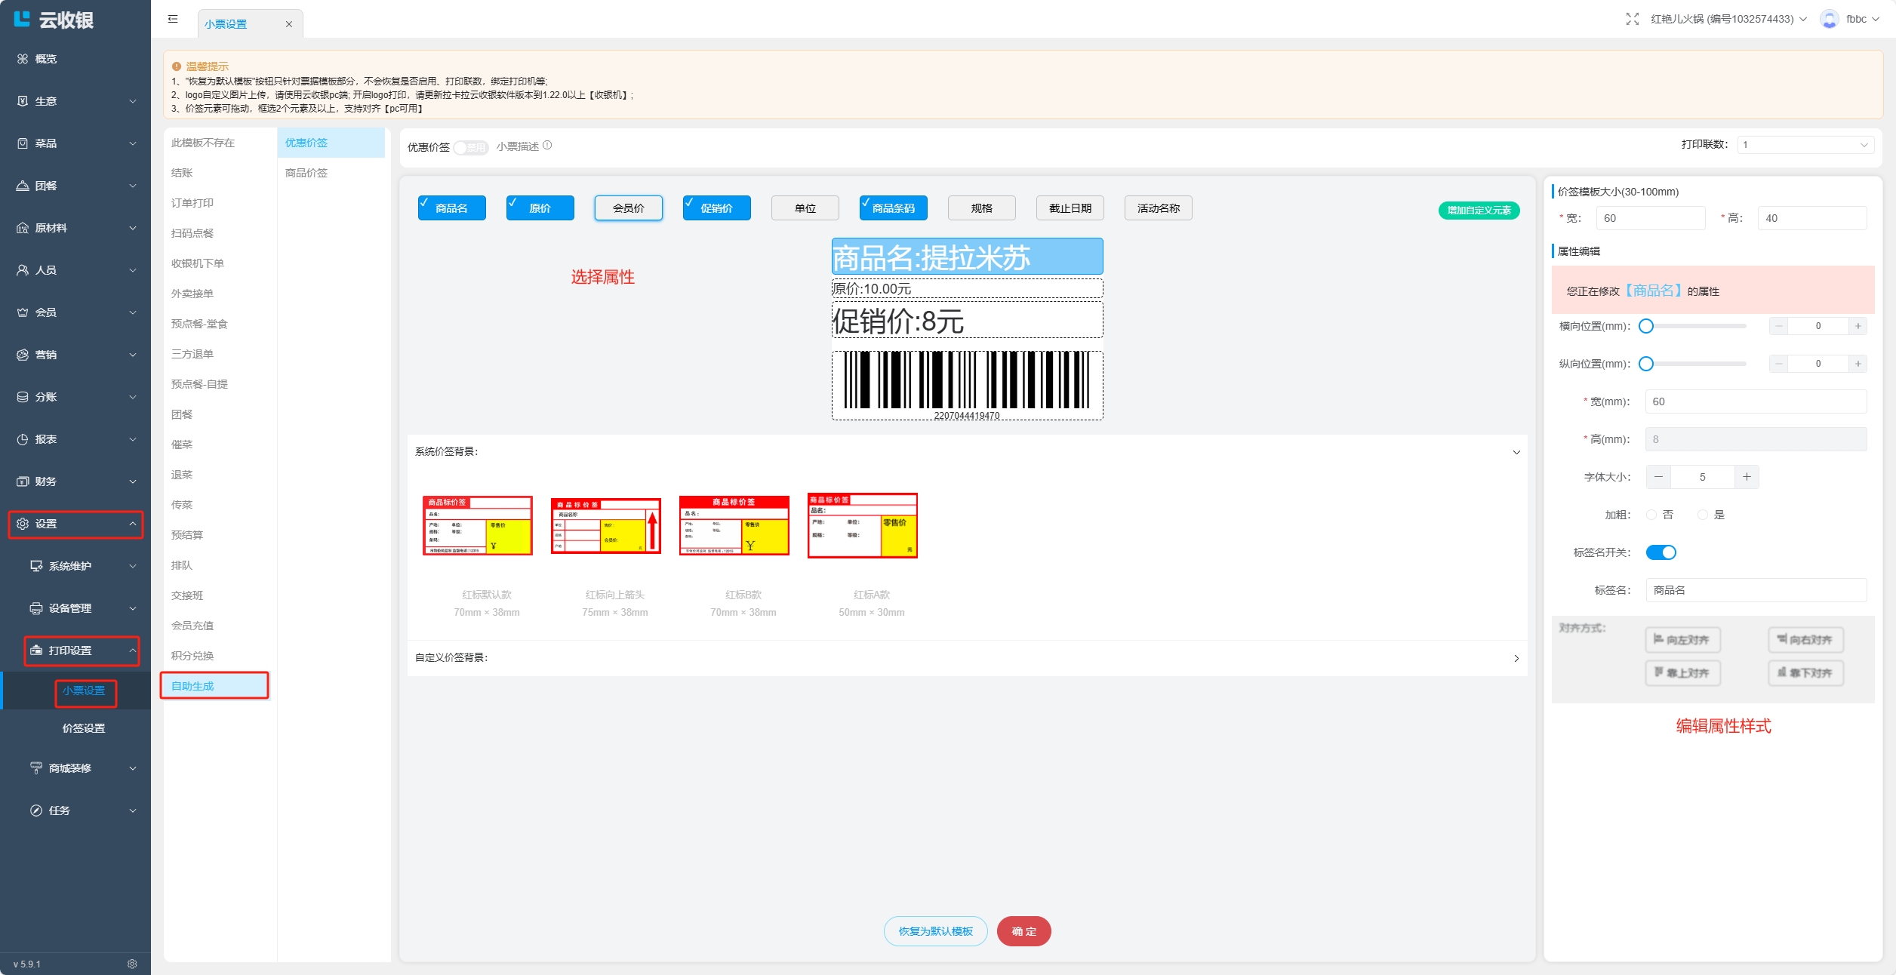Click the user avatar icon
This screenshot has height=975, width=1896.
point(1829,19)
